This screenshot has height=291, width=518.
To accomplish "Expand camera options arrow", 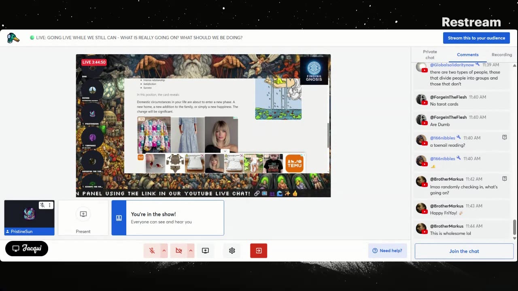I will (x=191, y=251).
